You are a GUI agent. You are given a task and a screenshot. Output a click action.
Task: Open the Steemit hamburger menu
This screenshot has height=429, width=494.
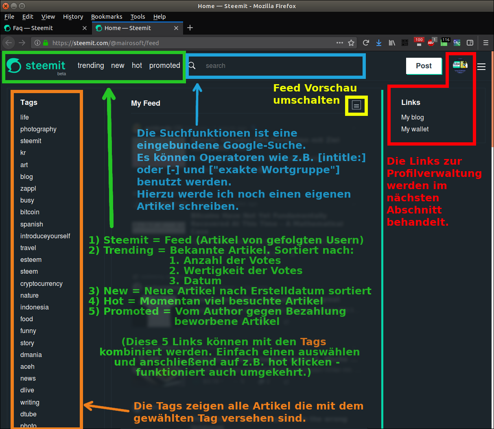pos(481,67)
